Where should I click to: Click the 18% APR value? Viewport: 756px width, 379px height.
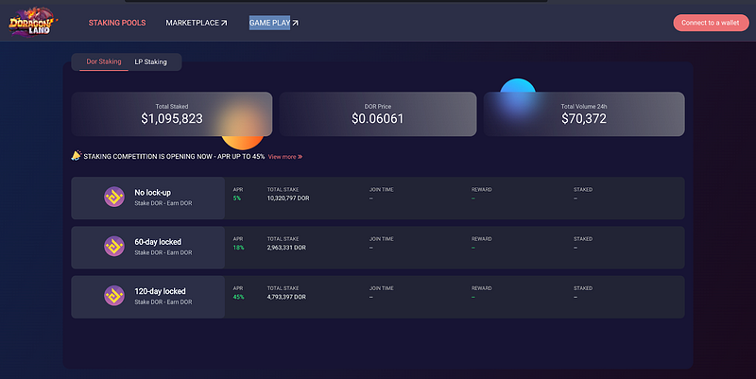pyautogui.click(x=239, y=248)
